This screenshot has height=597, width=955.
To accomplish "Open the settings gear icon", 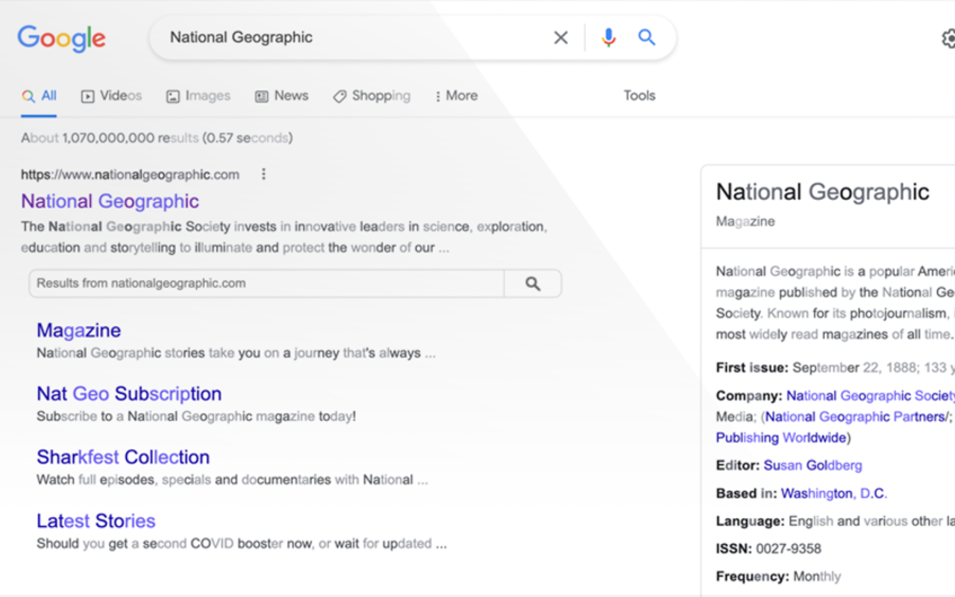I will coord(948,38).
